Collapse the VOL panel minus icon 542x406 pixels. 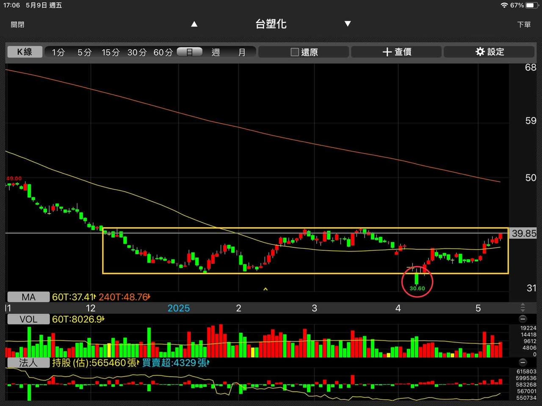point(523,319)
